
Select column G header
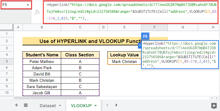pyautogui.click(x=183, y=27)
